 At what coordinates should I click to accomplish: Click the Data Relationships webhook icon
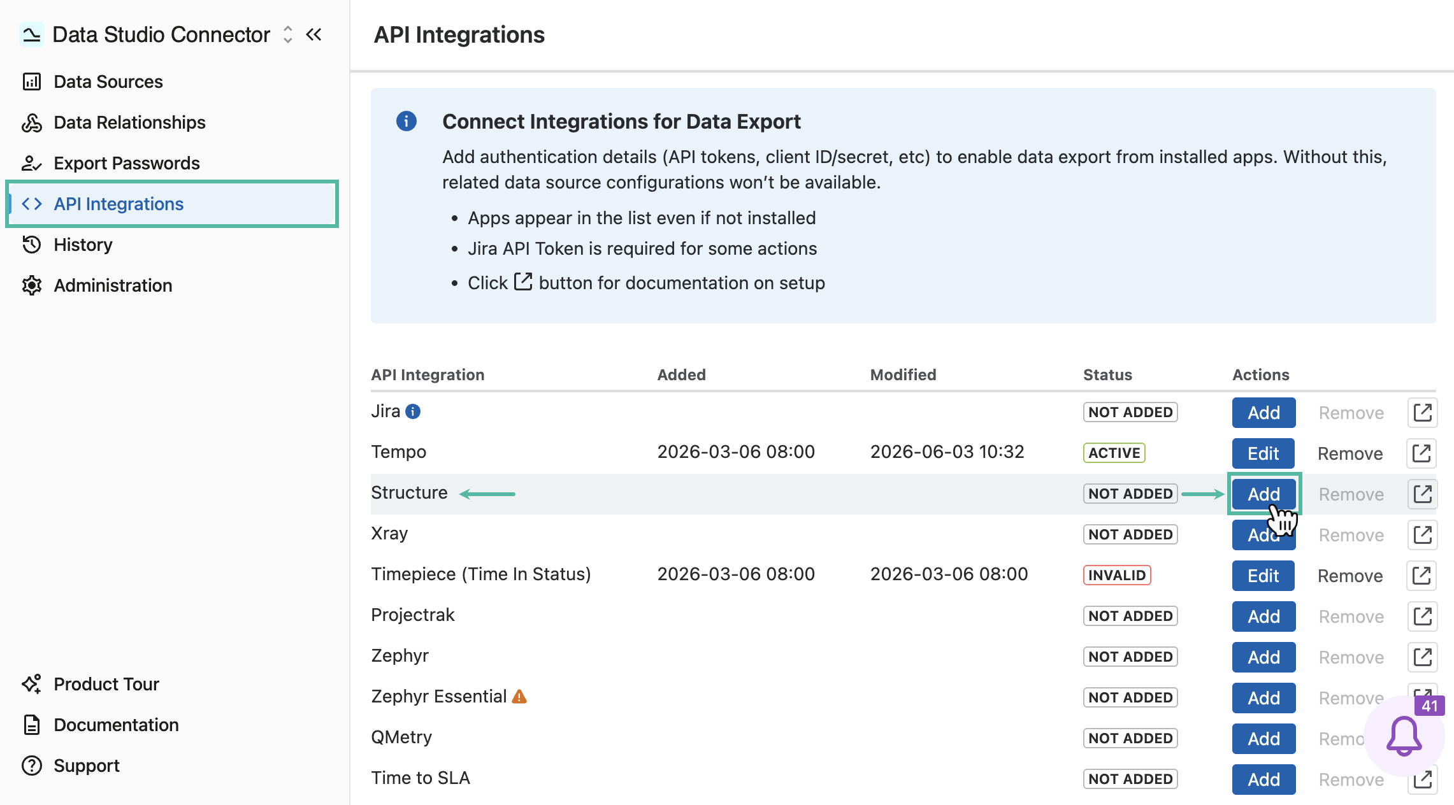click(32, 122)
